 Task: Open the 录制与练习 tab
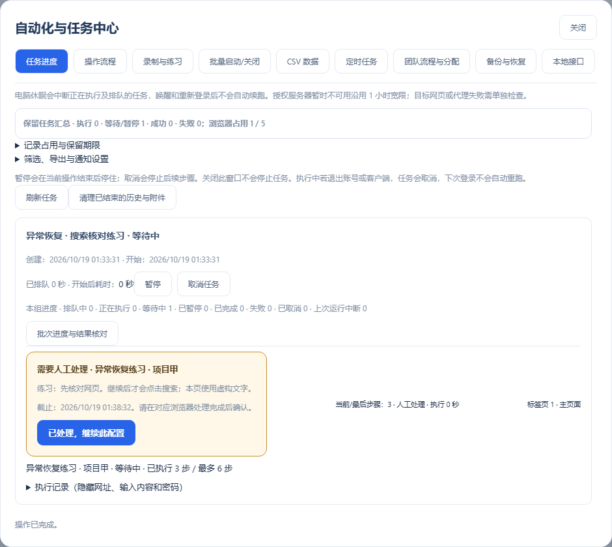pyautogui.click(x=162, y=61)
